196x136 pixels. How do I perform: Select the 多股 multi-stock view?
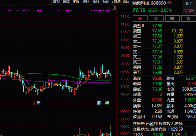76,2
